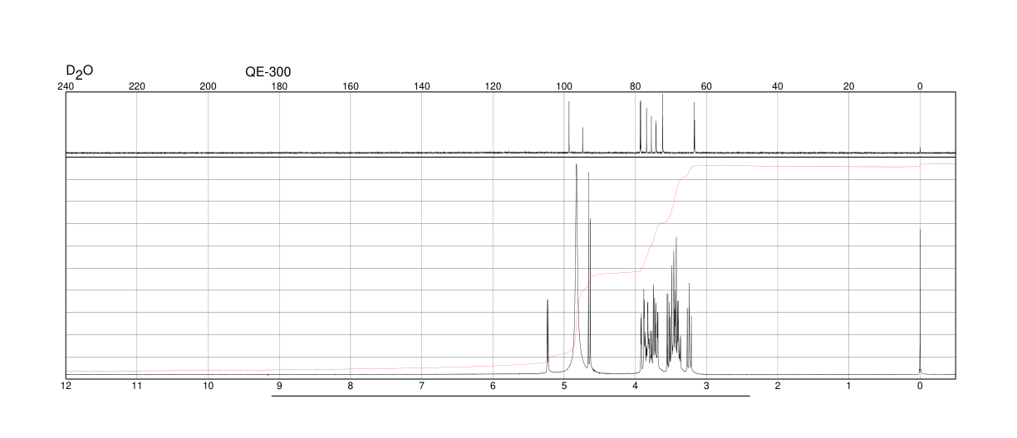Image resolution: width=1017 pixels, height=438 pixels.
Task: Select the 5 ppm label on proton axis
Action: click(x=564, y=387)
